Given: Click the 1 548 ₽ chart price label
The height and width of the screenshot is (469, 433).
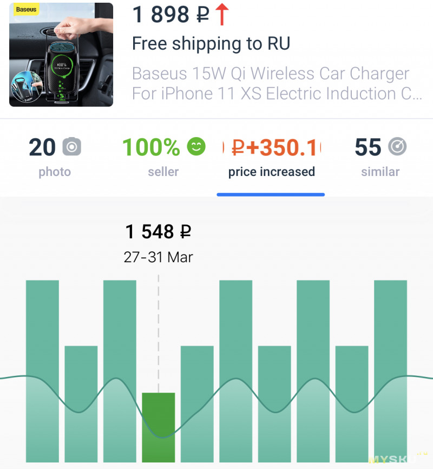Looking at the screenshot, I should pyautogui.click(x=158, y=231).
